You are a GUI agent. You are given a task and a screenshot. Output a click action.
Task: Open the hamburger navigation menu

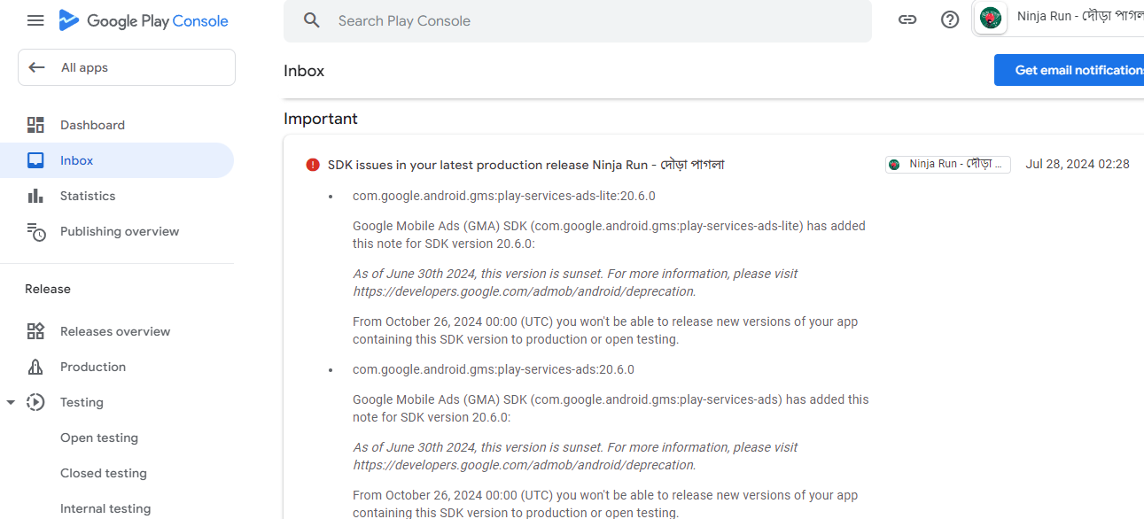point(35,20)
